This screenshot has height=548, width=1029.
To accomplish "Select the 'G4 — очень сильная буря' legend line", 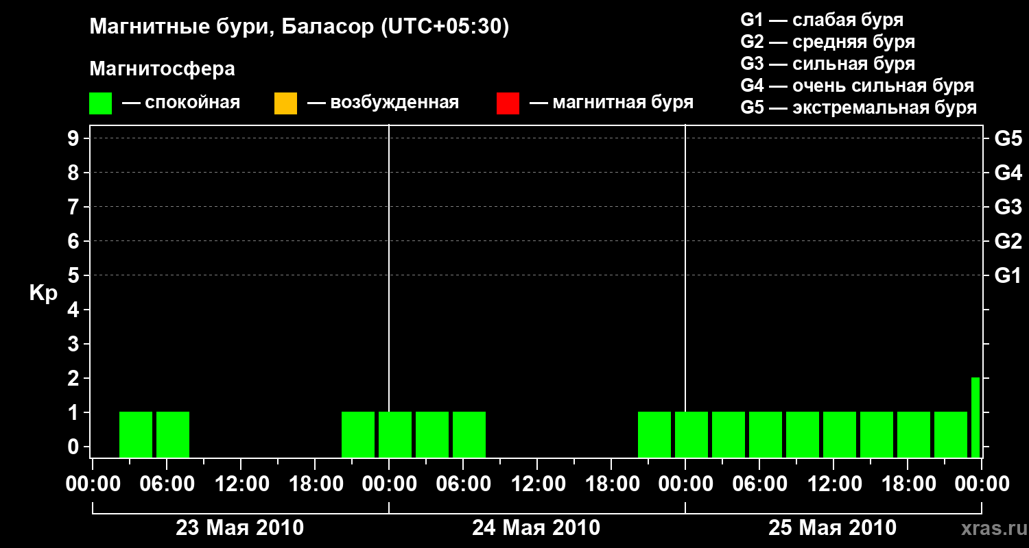I will pos(858,86).
